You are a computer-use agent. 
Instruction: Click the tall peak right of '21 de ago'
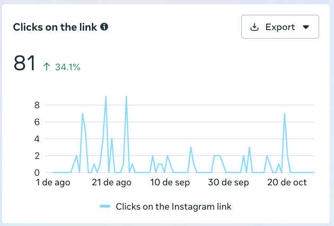[126, 97]
